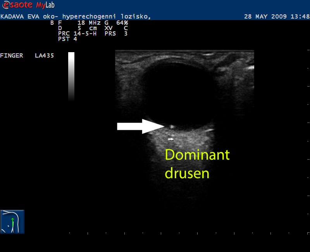
Task: Click the 'FINGER' preset label
Action: [12, 56]
